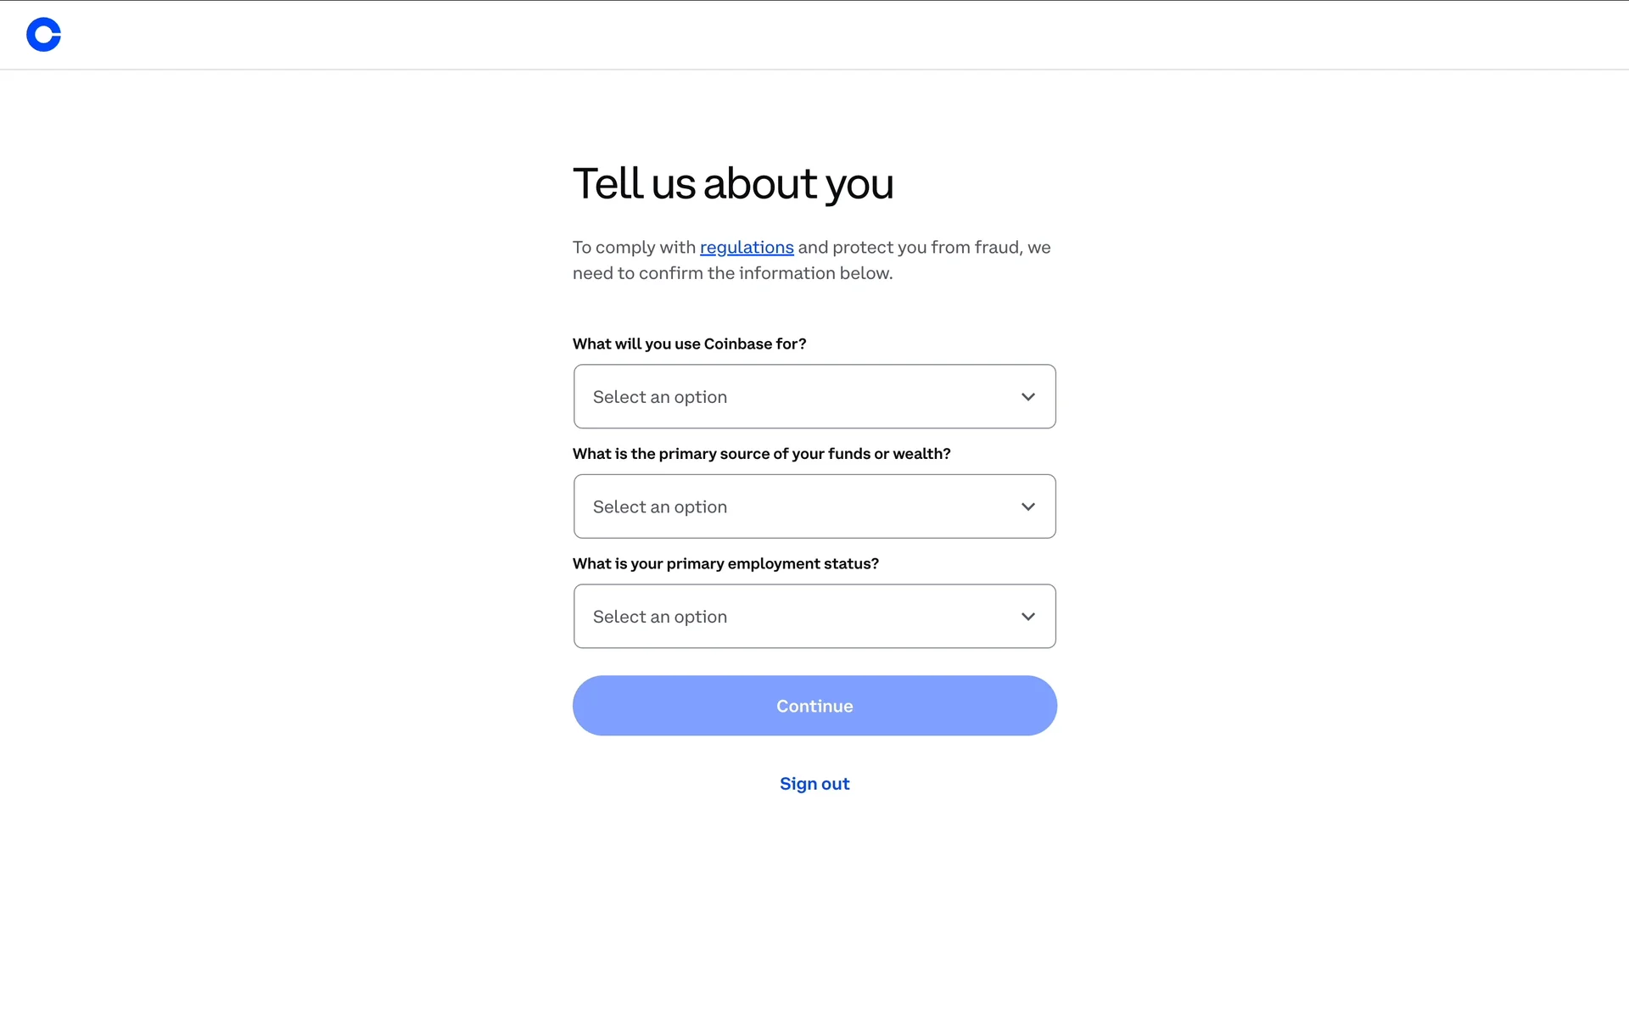
Task: Click the "What will you use Coinbase for?" label
Action: (689, 344)
